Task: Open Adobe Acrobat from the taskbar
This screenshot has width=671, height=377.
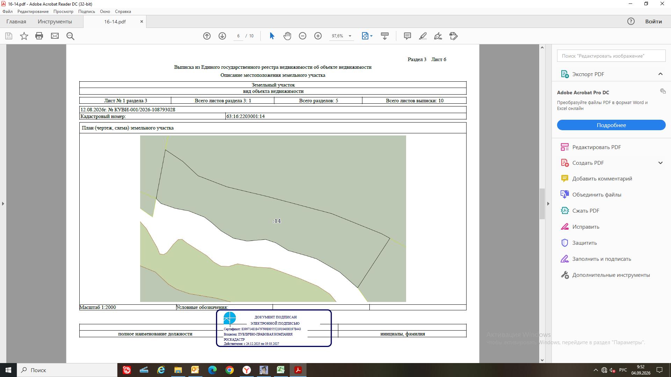Action: pos(298,370)
